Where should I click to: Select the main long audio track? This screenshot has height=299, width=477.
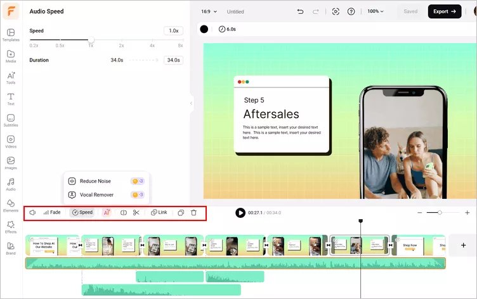(235, 263)
